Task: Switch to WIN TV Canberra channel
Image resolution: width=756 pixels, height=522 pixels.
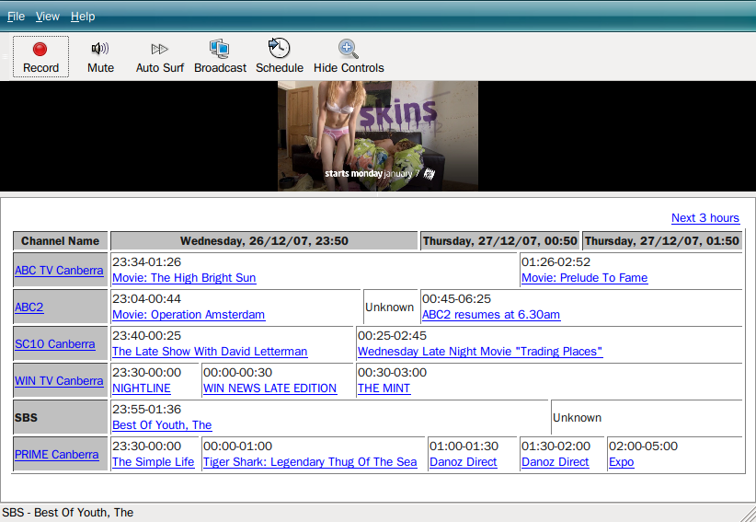Action: 59,380
